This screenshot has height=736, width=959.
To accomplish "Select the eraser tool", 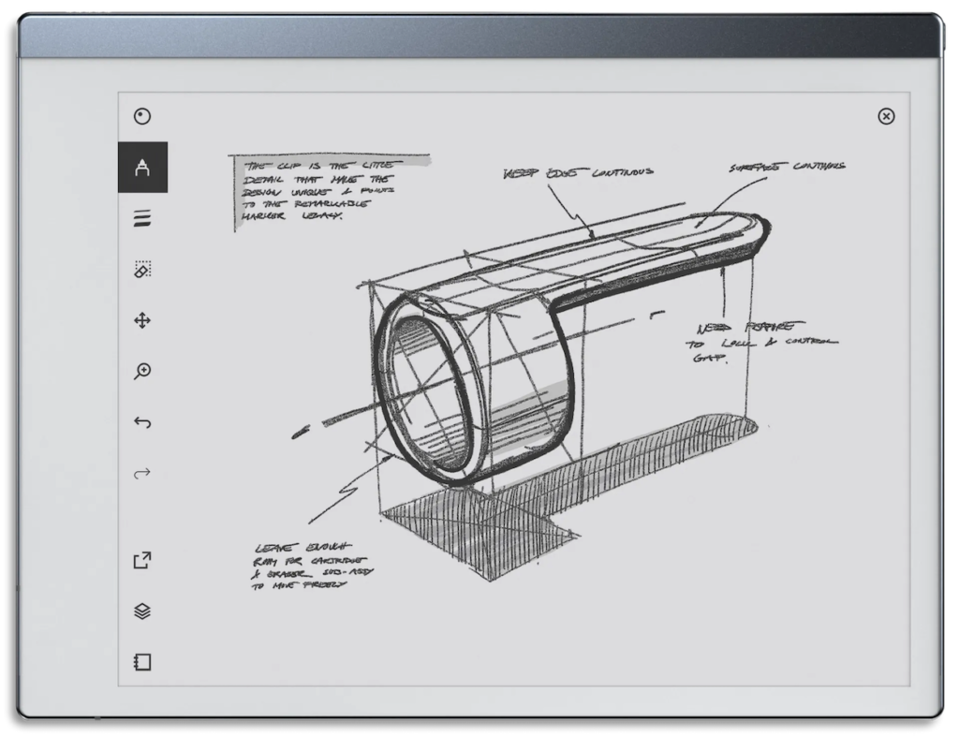I will 142,270.
